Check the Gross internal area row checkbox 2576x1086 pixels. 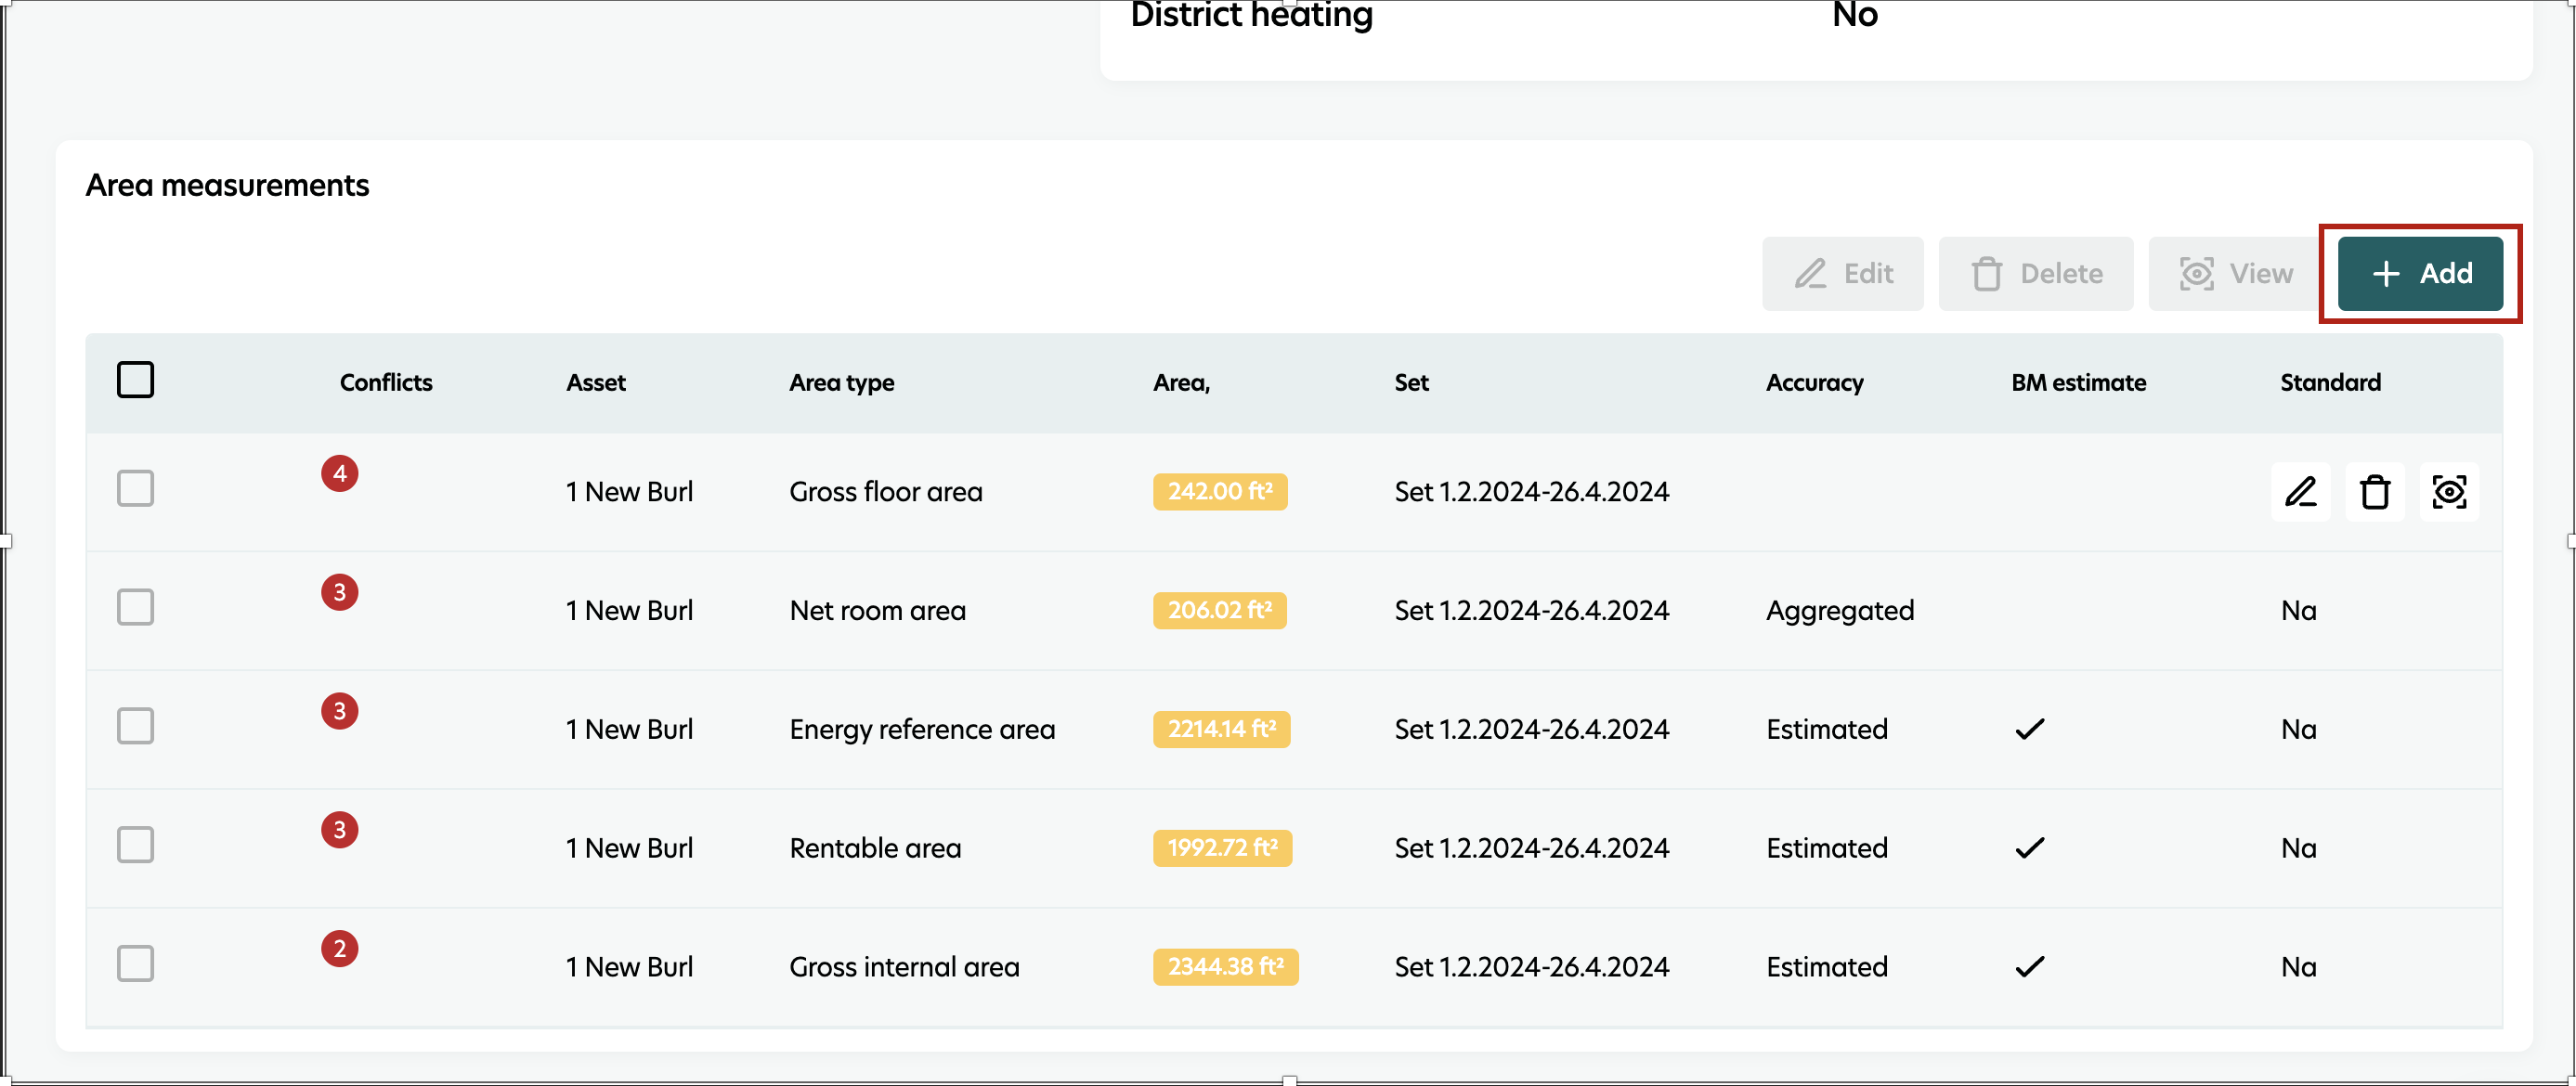click(135, 964)
